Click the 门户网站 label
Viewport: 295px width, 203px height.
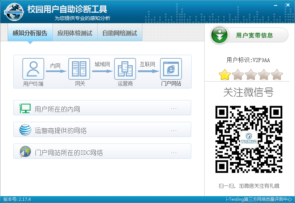click(x=171, y=83)
